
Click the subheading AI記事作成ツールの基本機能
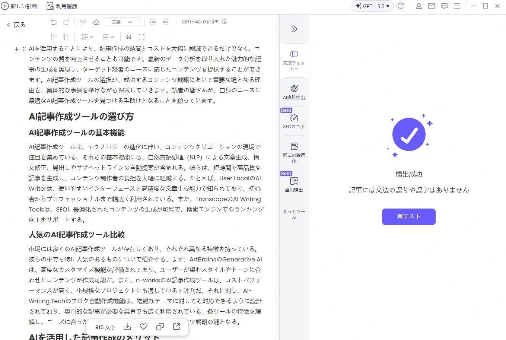77,133
